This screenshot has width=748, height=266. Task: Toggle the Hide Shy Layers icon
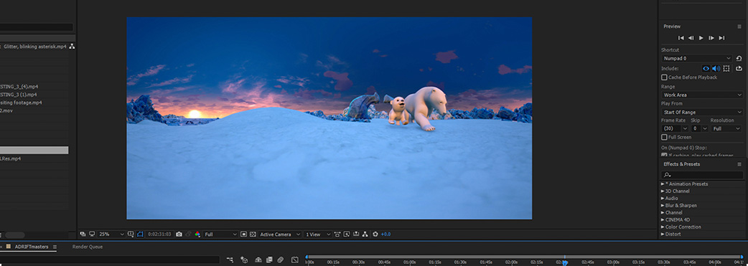click(258, 260)
